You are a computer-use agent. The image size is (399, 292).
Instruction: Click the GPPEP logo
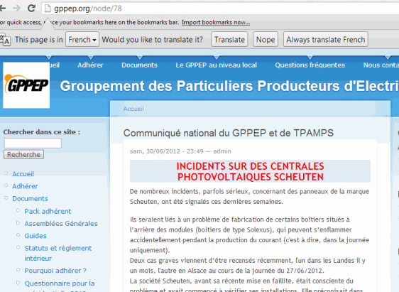[x=26, y=85]
